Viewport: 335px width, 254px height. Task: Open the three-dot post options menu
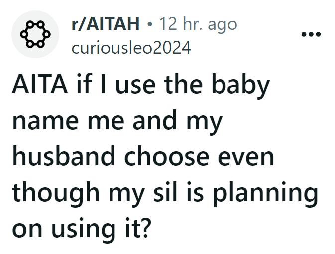[x=311, y=34]
